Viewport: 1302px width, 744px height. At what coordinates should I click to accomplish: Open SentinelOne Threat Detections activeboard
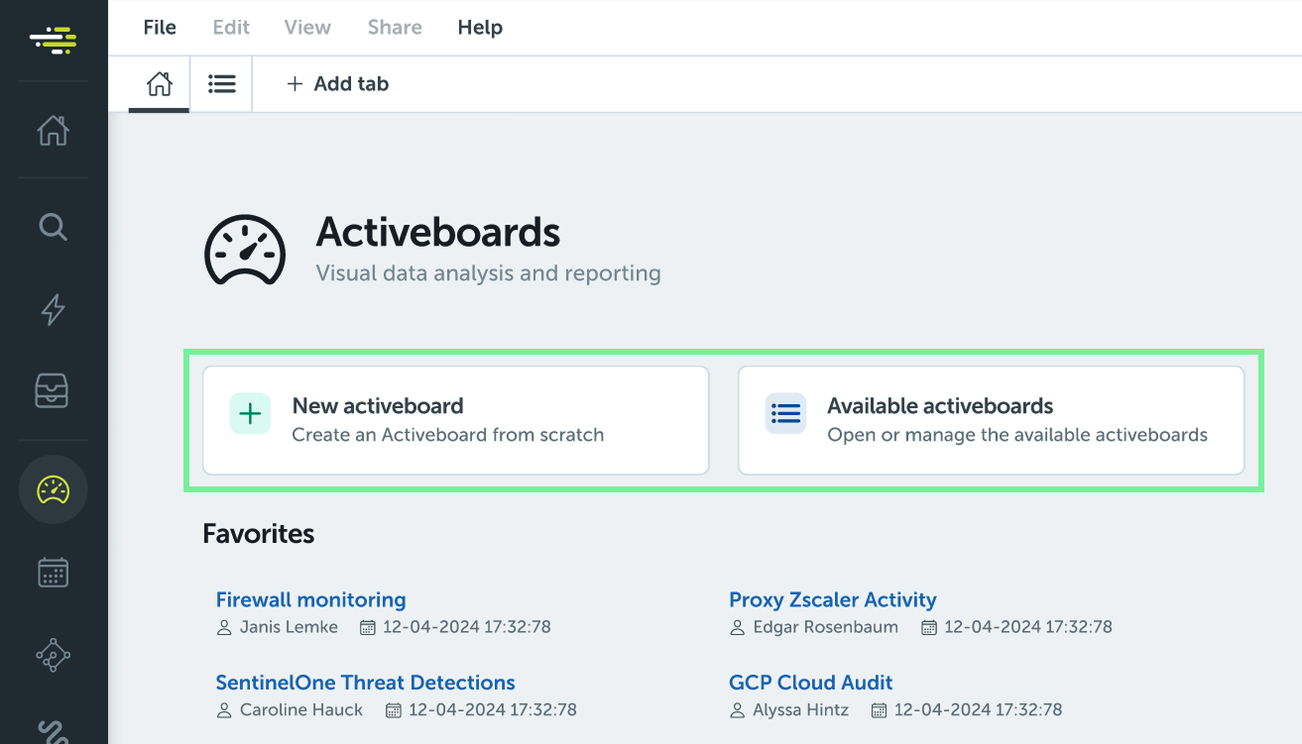(x=365, y=683)
